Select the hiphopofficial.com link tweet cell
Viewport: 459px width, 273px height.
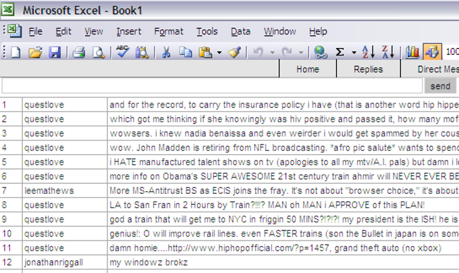pos(283,248)
